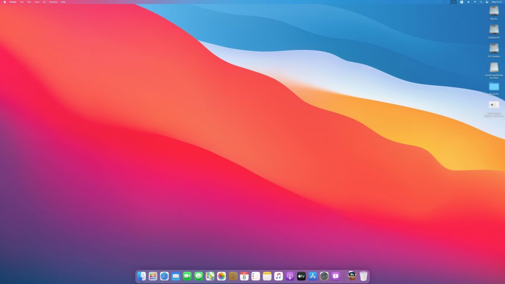Image resolution: width=505 pixels, height=284 pixels.
Task: Open the Edit menu
Action: click(x=29, y=2)
